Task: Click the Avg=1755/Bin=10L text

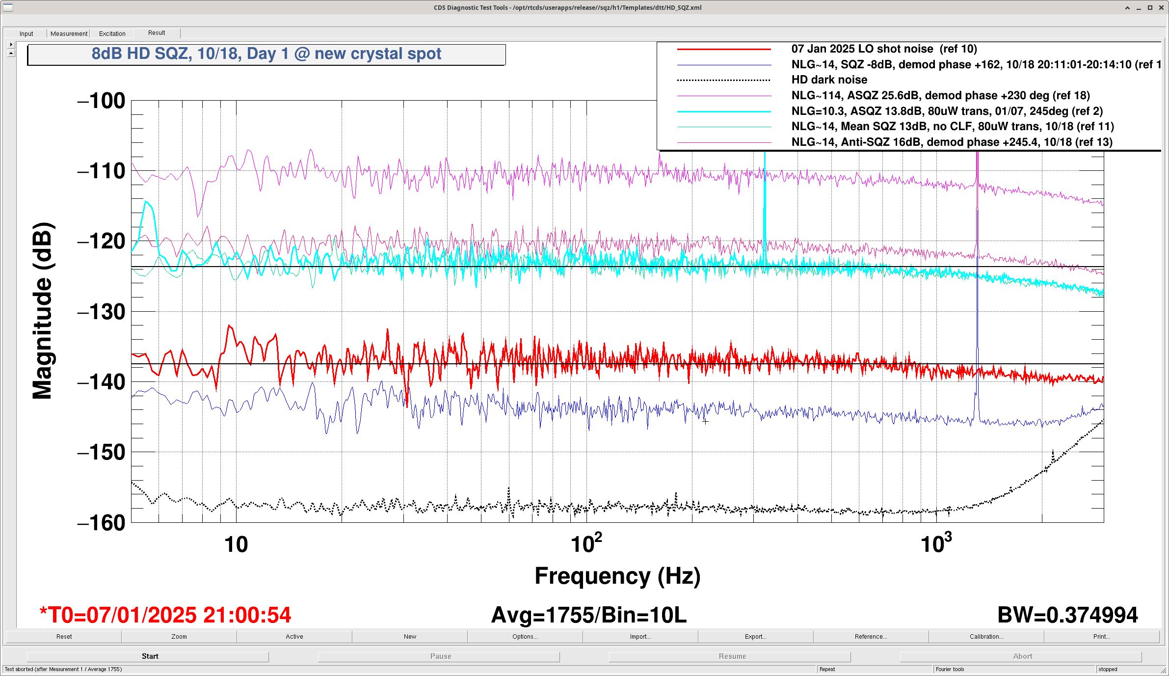Action: coord(589,615)
